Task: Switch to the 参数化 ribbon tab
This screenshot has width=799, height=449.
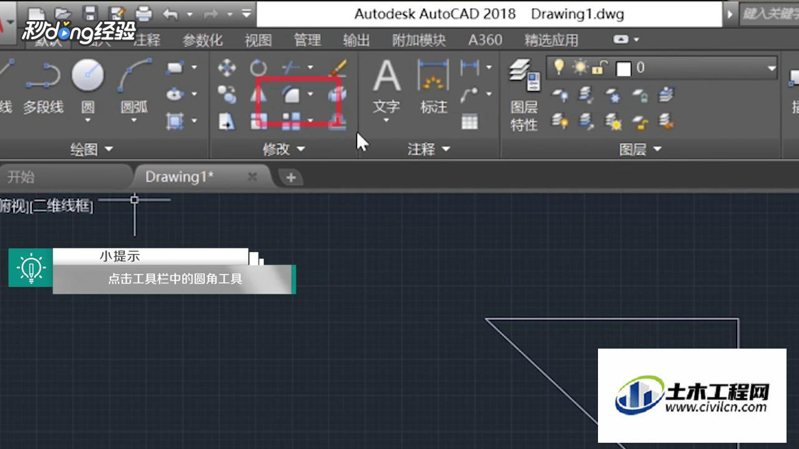Action: (202, 41)
